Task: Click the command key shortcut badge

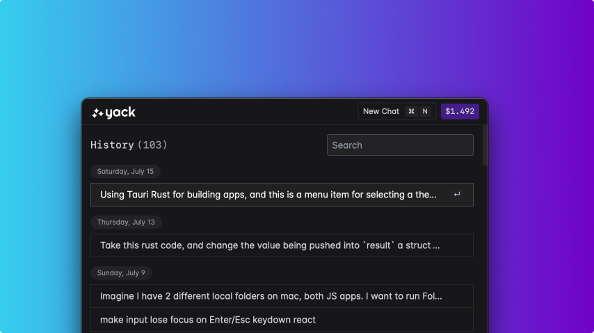Action: (x=411, y=111)
